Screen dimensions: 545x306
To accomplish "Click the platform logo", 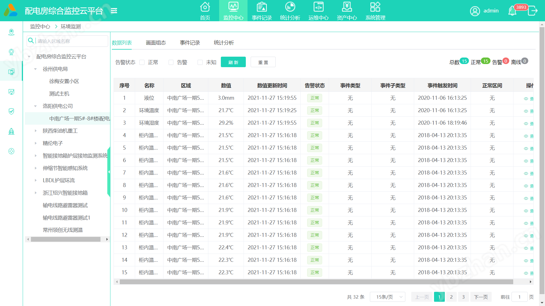I will (11, 10).
